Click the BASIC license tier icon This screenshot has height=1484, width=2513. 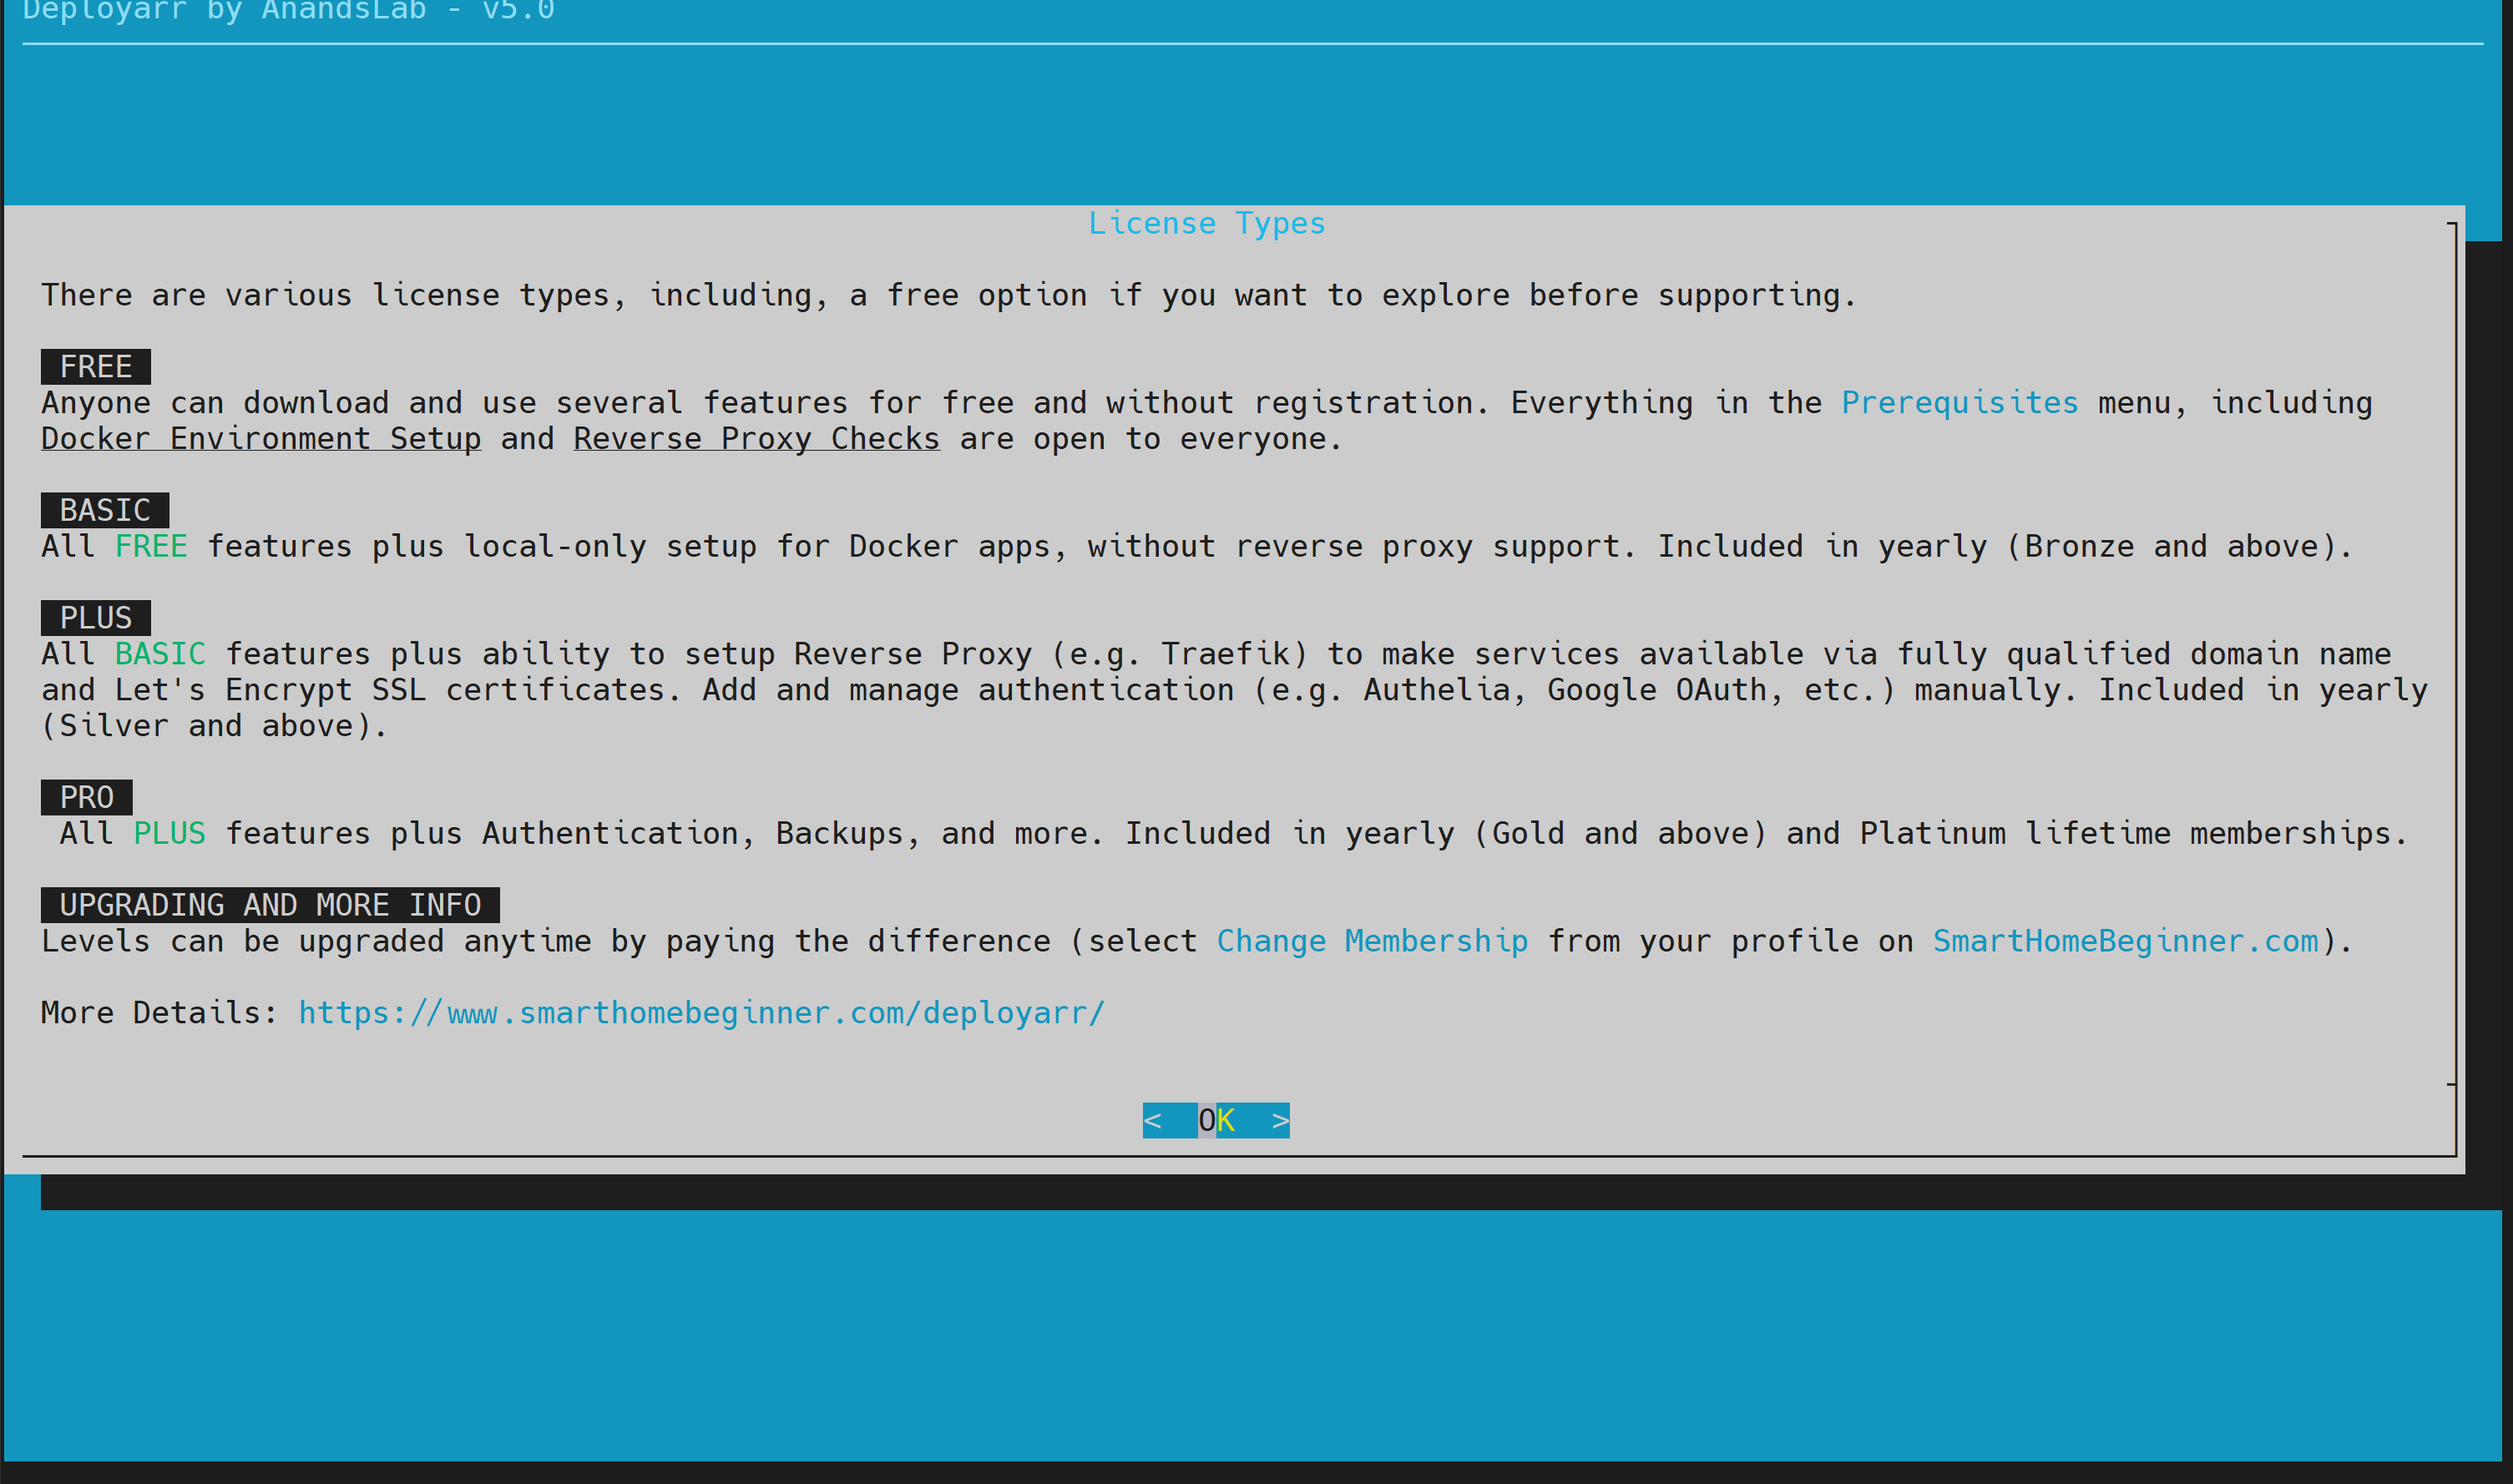click(x=101, y=509)
